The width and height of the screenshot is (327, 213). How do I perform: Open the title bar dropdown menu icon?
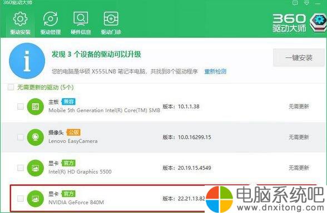coord(306,3)
